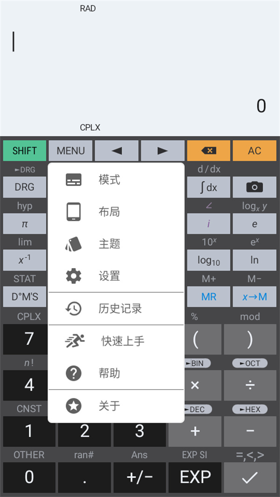
Task: Click the result value 0 in display
Action: click(261, 106)
